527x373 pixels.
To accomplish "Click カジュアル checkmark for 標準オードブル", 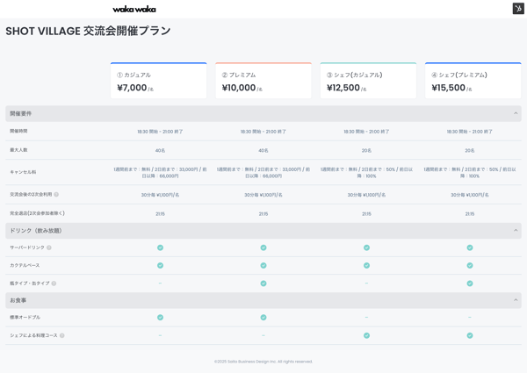I will pyautogui.click(x=160, y=318).
